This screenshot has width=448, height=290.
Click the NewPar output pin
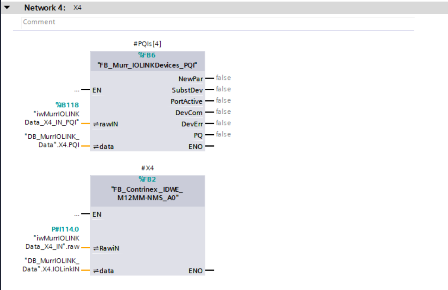(191, 79)
